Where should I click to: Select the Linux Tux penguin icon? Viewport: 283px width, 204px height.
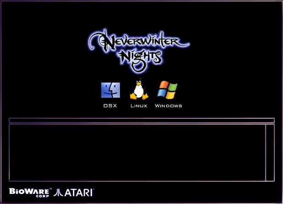click(x=139, y=90)
